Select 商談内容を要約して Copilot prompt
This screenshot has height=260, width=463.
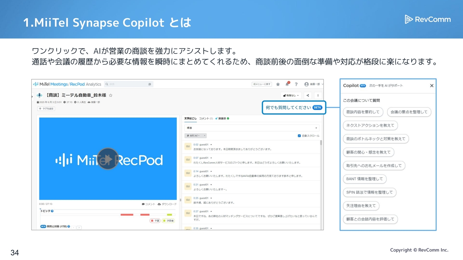tap(363, 112)
